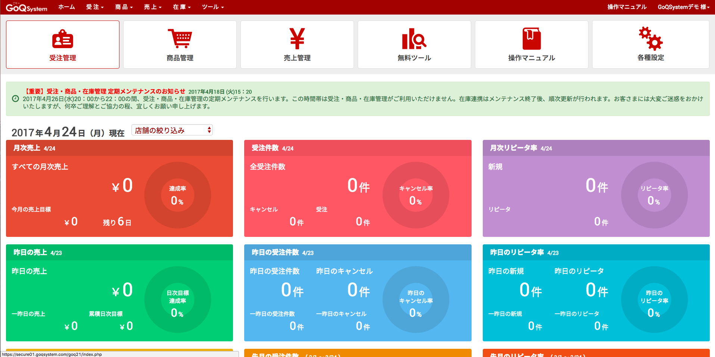Image resolution: width=715 pixels, height=357 pixels.
Task: Click the 一昨日の受注件数 label
Action: 273,314
